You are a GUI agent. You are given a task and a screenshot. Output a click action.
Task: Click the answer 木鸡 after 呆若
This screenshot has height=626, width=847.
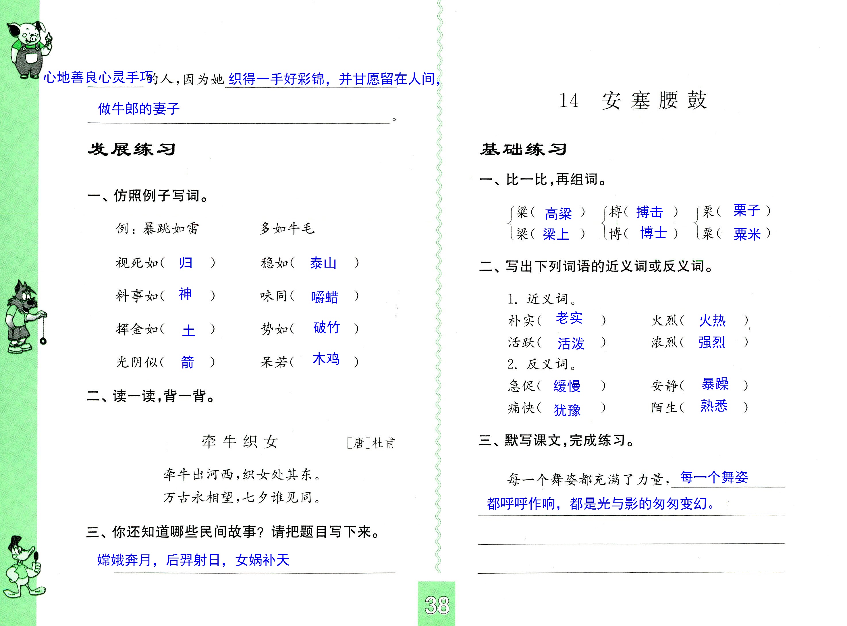pyautogui.click(x=326, y=358)
